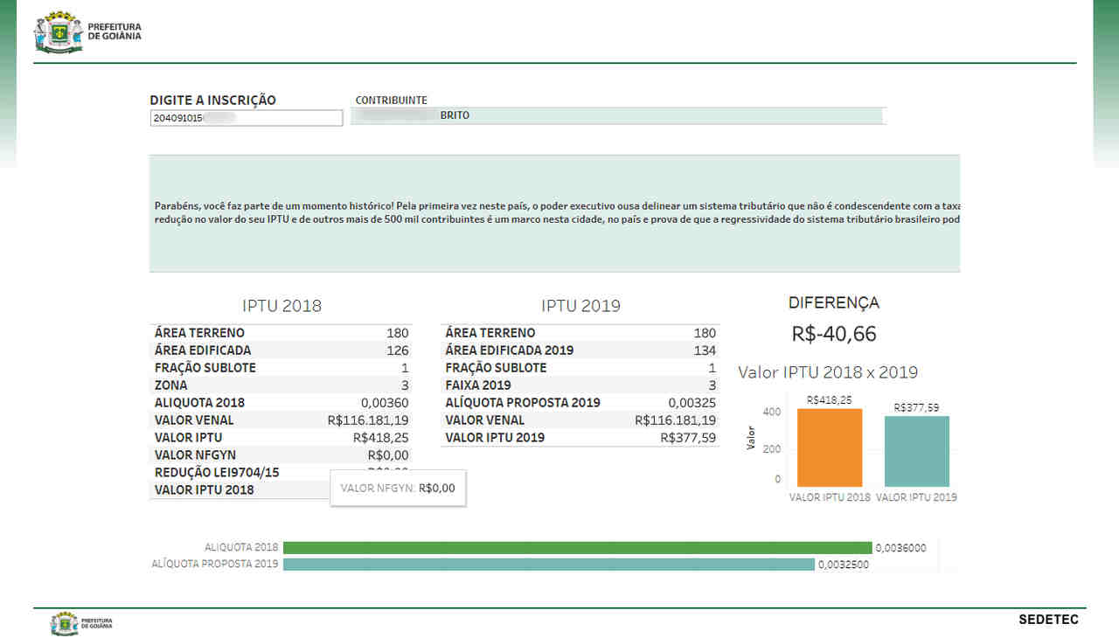Click the green congratulations message panel
This screenshot has width=1119, height=638.
(554, 213)
